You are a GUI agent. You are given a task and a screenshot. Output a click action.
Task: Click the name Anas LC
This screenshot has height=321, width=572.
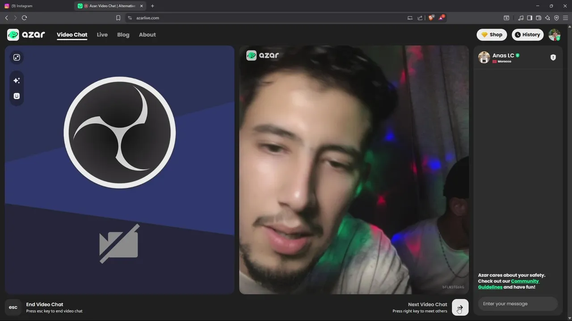point(503,56)
